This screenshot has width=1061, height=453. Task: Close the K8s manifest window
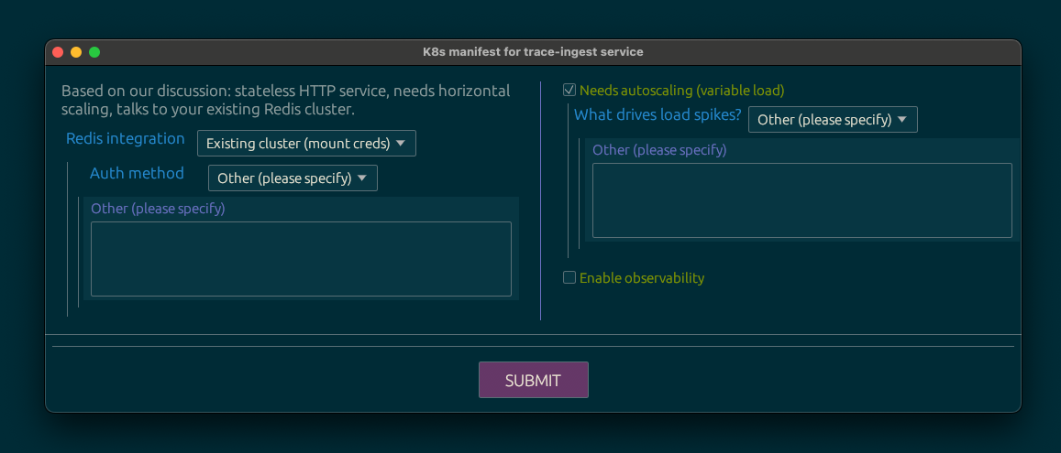pyautogui.click(x=58, y=52)
